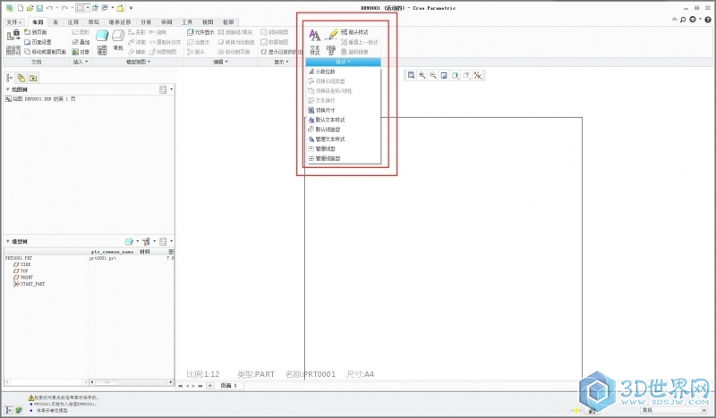Viewport: 716px width, 418px height.
Task: Select the DRW0001.DRW sheet 1 tree item
Action: pos(40,99)
